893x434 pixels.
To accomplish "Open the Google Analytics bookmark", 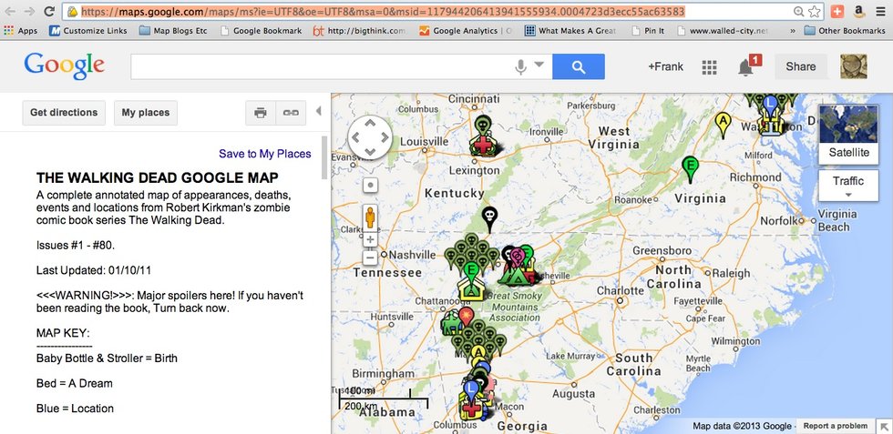I will (465, 31).
